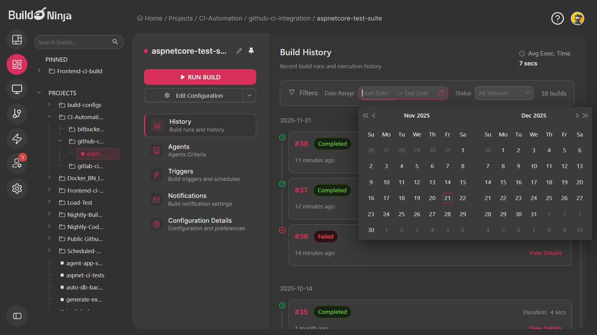Click the monitor agents sidebar icon
Image resolution: width=597 pixels, height=335 pixels.
point(17,89)
